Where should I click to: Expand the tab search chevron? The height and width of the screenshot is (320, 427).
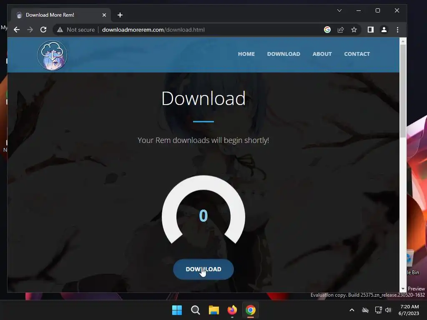click(x=339, y=10)
